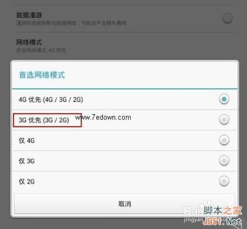Tap the 仅 4G option text
This screenshot has width=247, height=229.
coord(26,141)
